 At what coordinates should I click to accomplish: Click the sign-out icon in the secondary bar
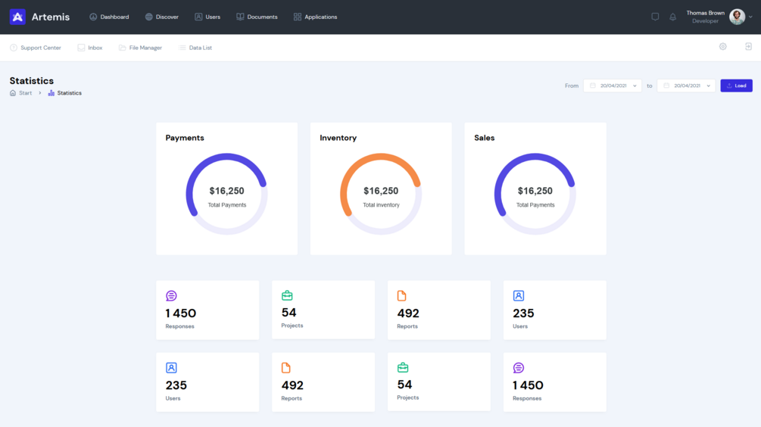point(748,47)
